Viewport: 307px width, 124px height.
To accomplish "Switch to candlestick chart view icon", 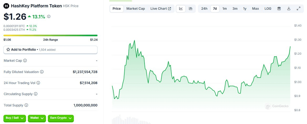I will pyautogui.click(x=191, y=9).
